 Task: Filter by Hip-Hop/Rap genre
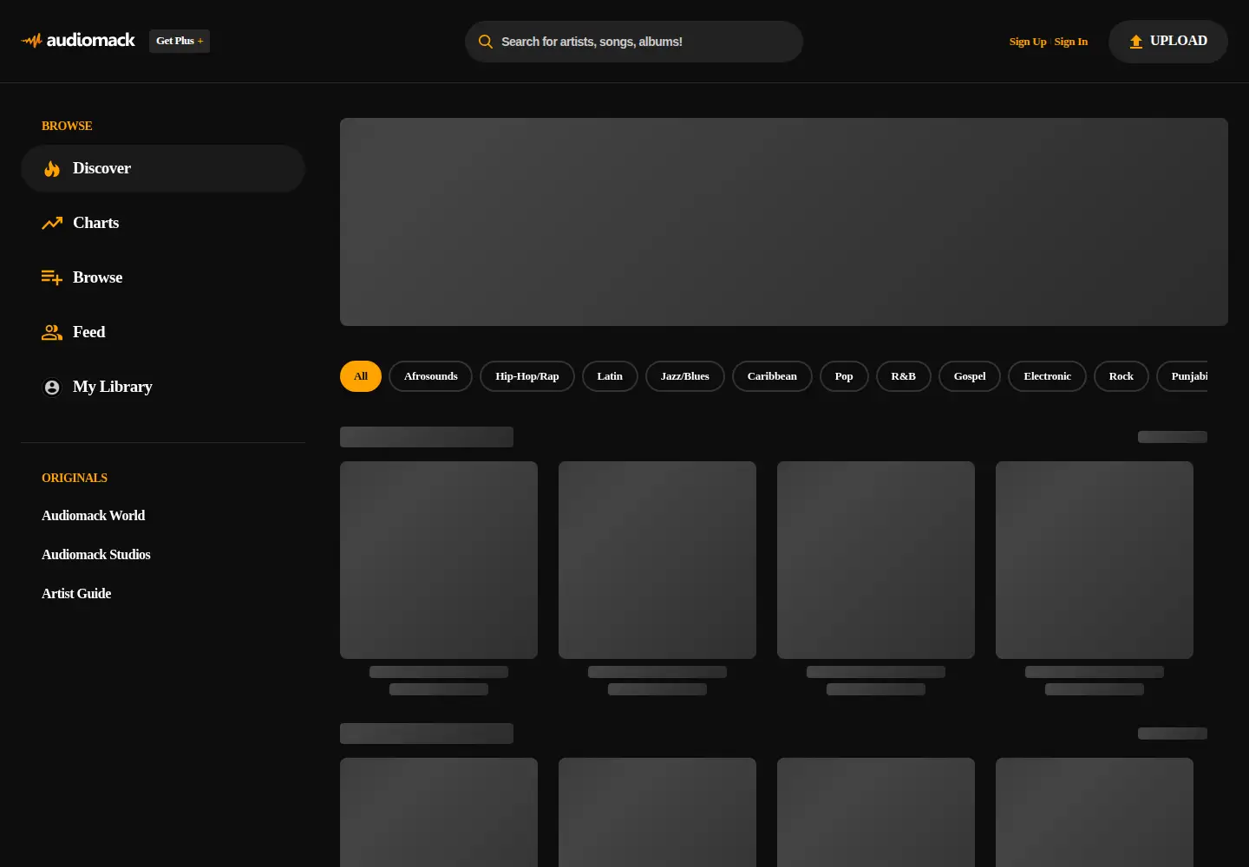coord(527,376)
